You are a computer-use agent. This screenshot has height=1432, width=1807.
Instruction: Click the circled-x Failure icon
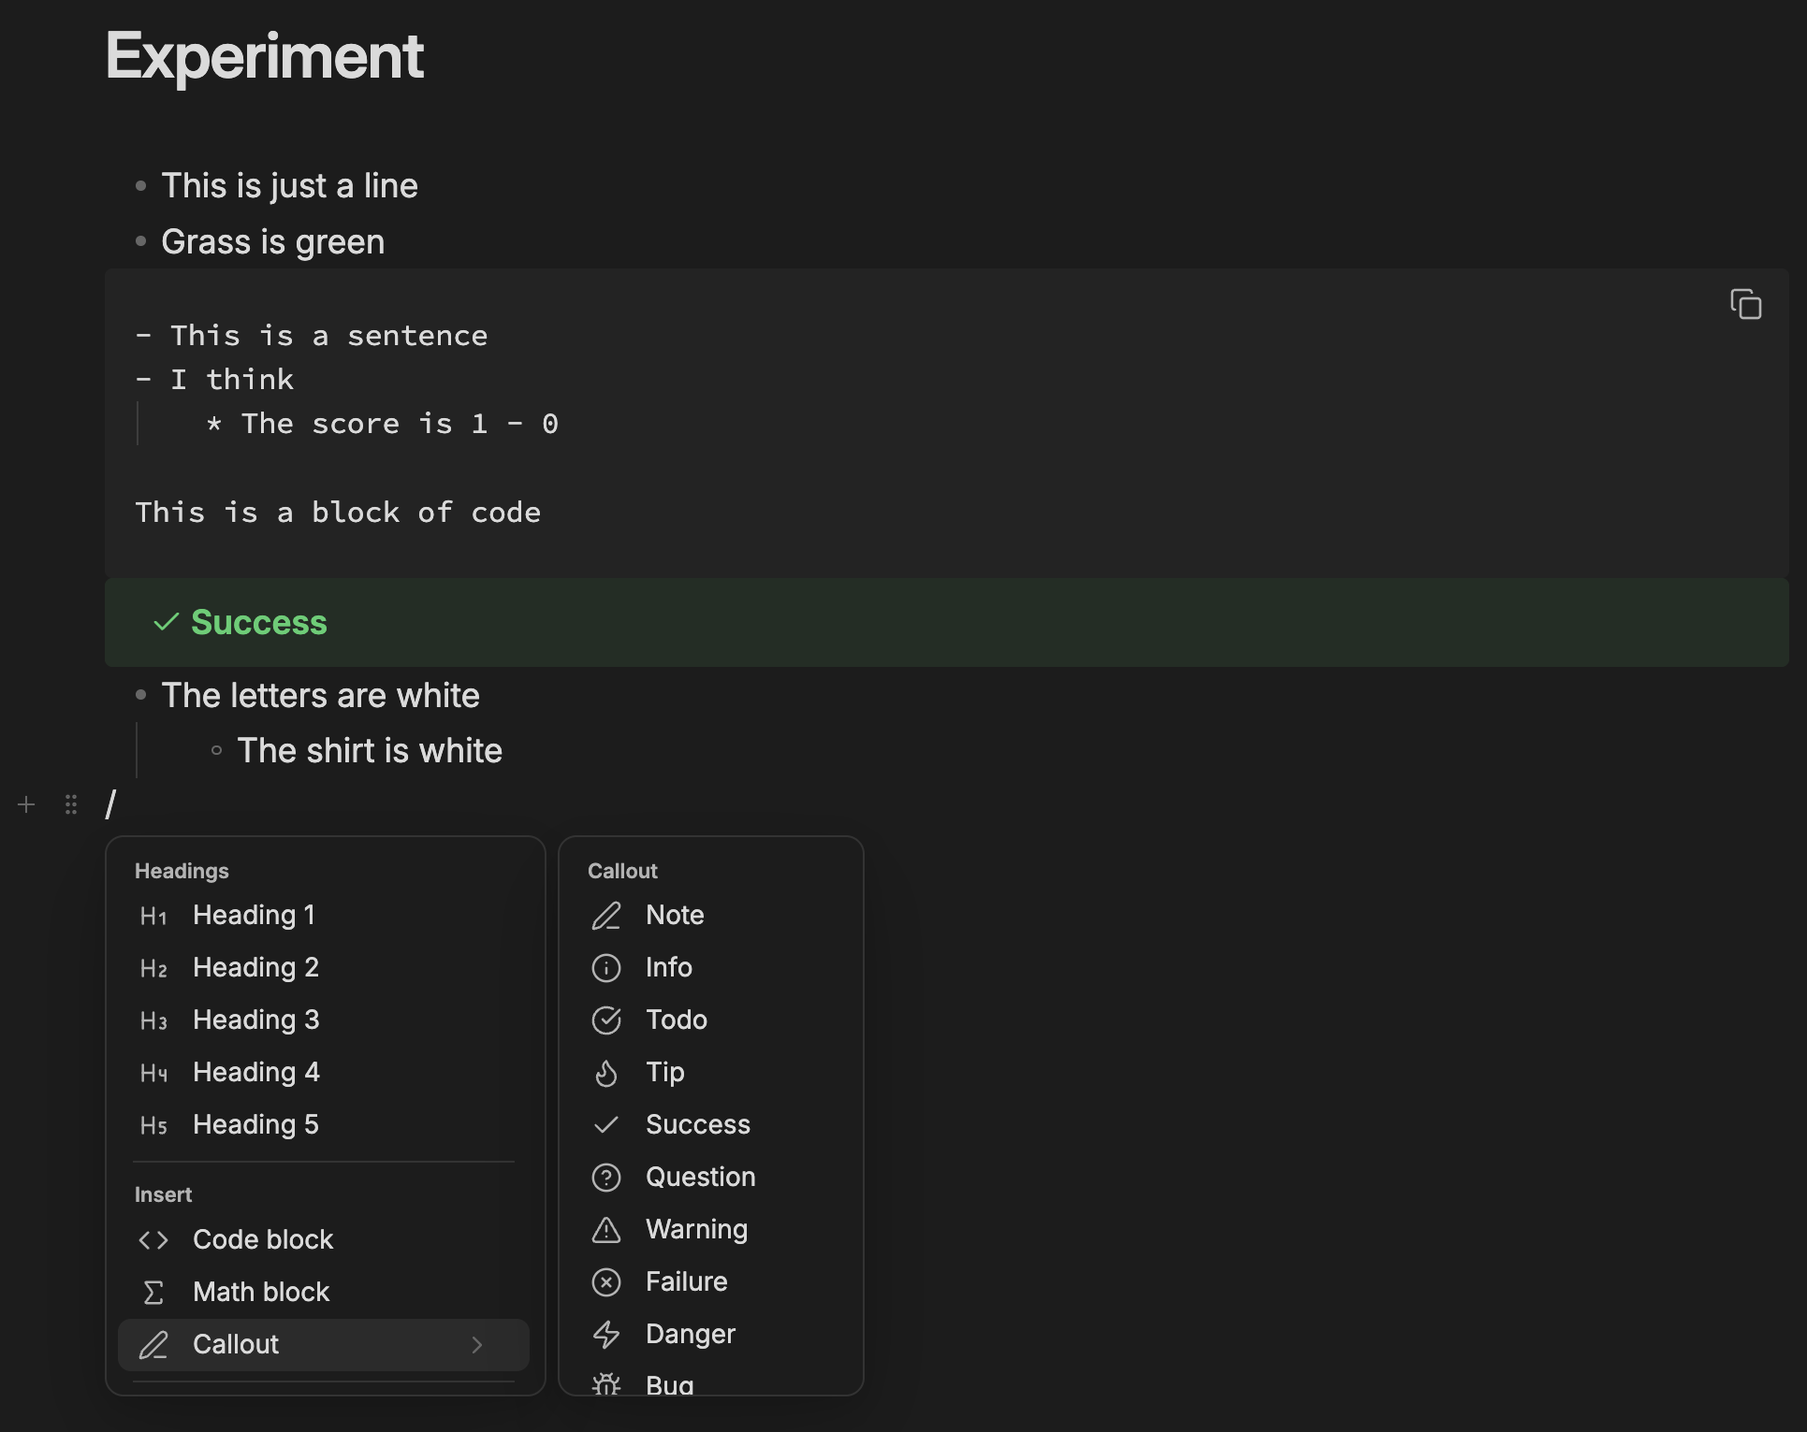[x=606, y=1282]
